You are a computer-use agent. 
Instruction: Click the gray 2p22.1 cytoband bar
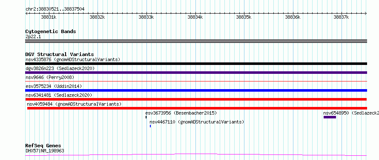(196, 41)
